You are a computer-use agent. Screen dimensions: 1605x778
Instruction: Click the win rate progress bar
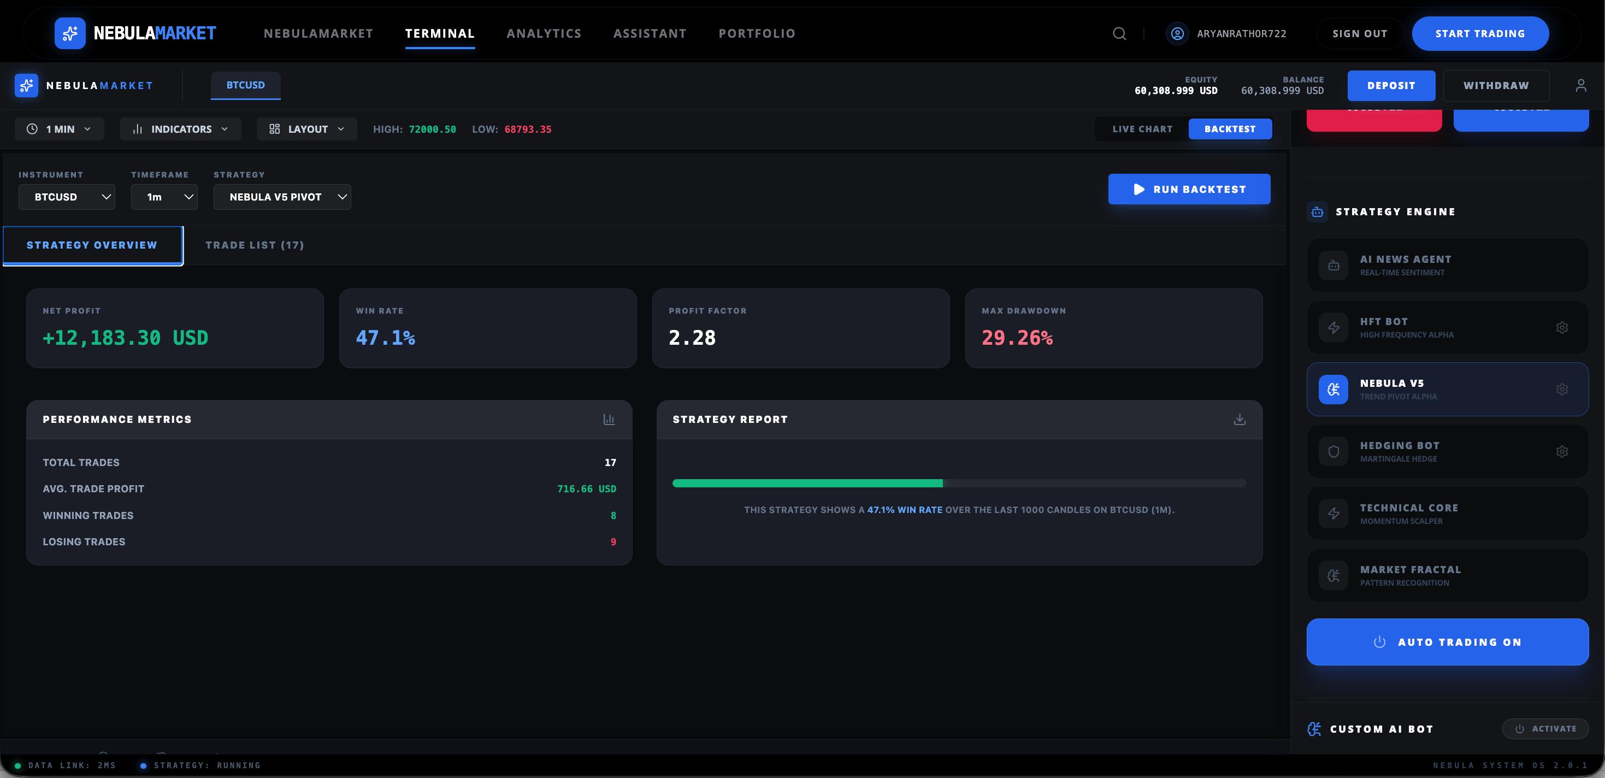pyautogui.click(x=958, y=484)
